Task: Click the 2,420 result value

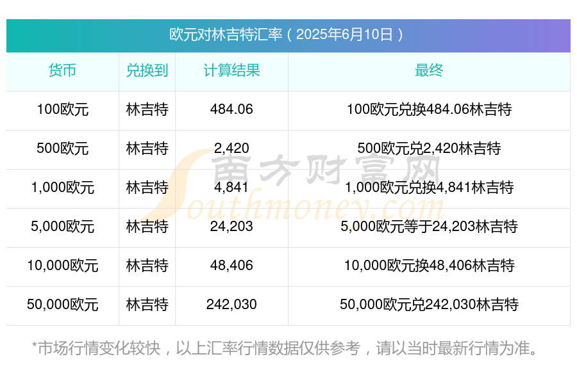Action: [x=231, y=148]
